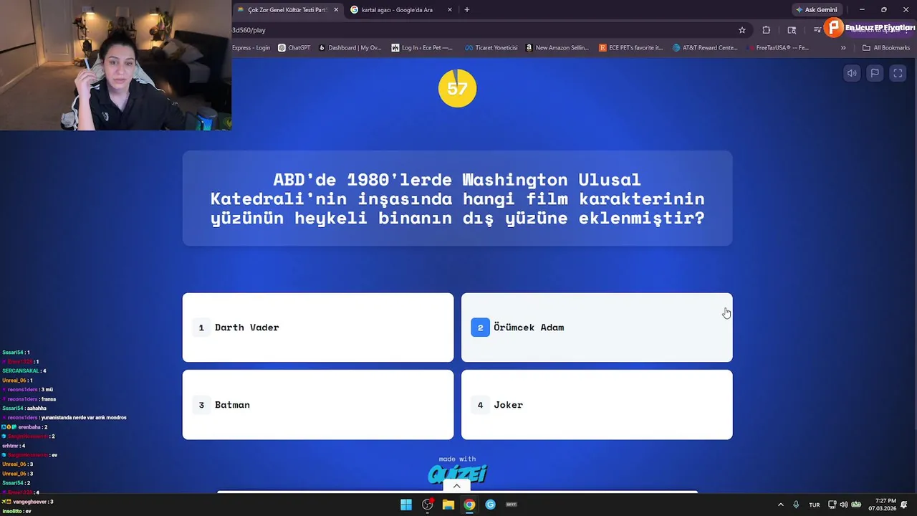Viewport: 917px width, 516px height.
Task: Expand hidden bookmarks chevron
Action: 843,48
